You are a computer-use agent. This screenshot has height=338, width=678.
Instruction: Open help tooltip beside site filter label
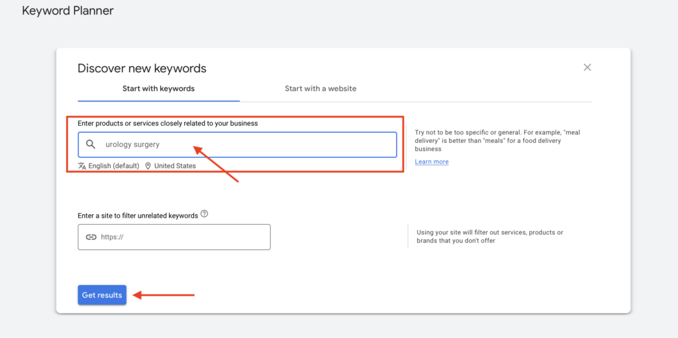point(205,214)
